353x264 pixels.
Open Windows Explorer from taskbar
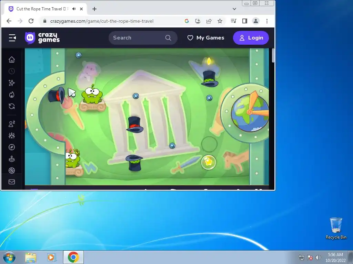click(x=31, y=257)
